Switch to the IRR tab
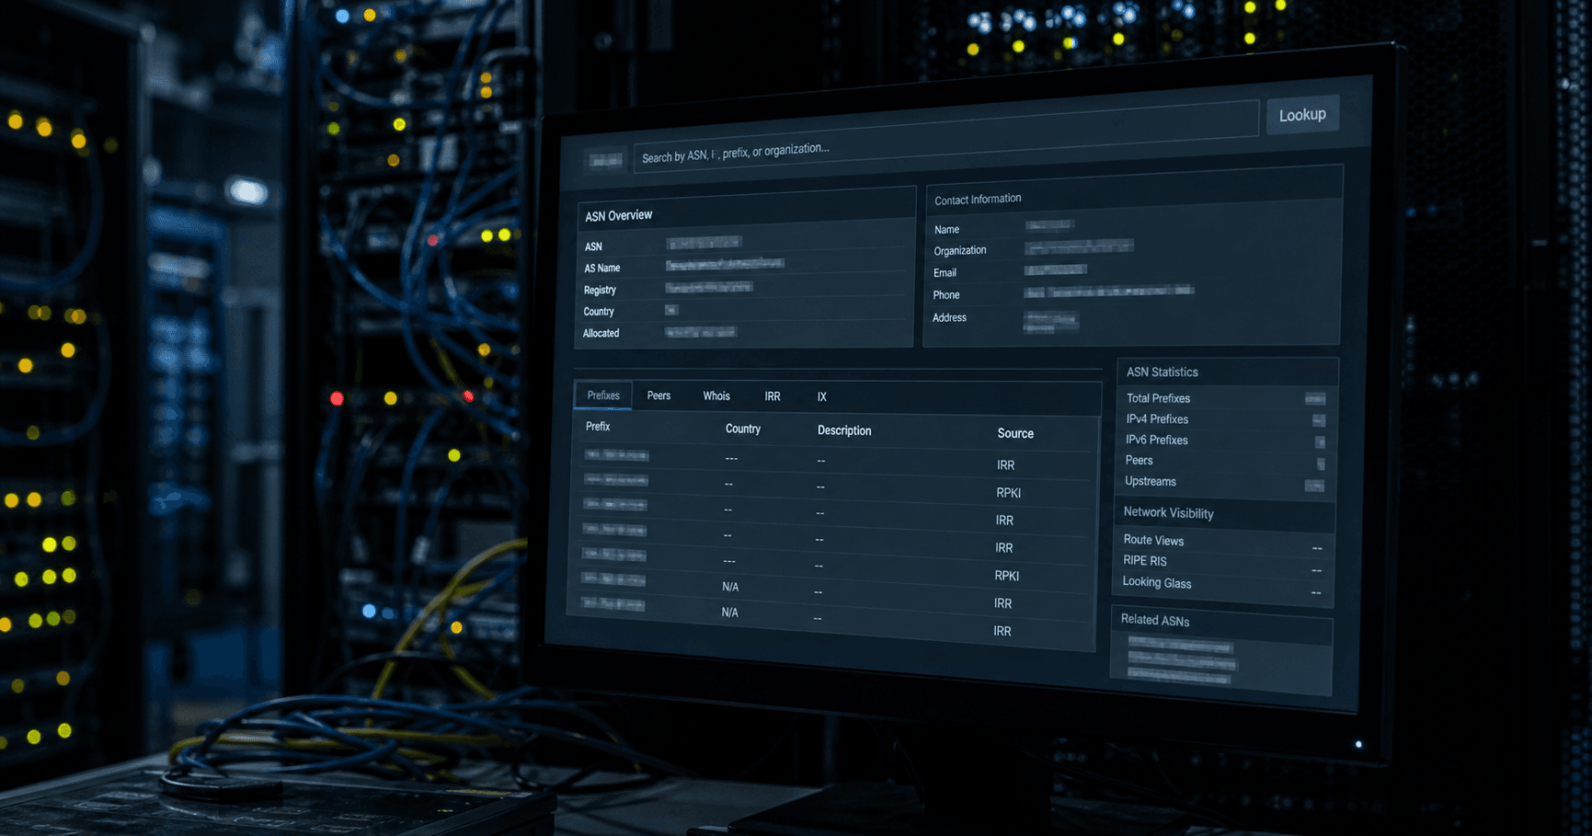 pyautogui.click(x=773, y=396)
